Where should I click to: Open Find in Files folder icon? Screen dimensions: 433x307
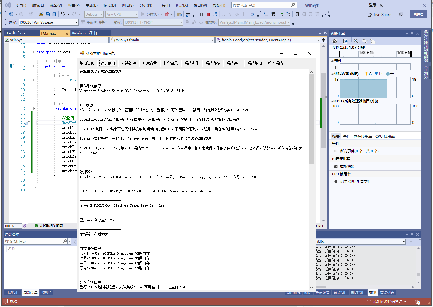pyautogui.click(x=179, y=14)
